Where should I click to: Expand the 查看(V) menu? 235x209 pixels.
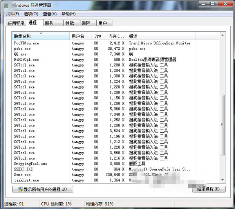pyautogui.click(x=50, y=14)
